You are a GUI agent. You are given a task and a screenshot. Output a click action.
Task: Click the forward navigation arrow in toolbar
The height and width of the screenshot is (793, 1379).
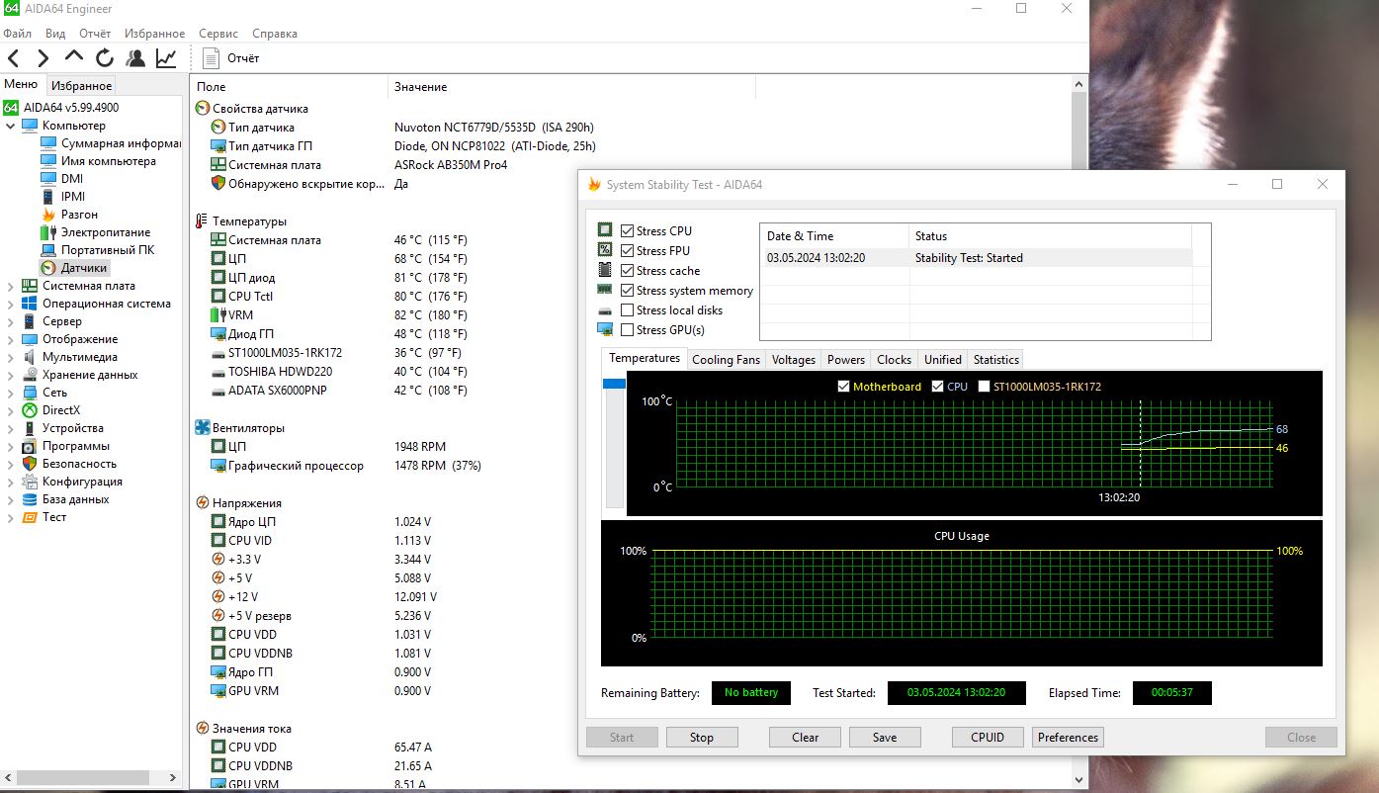(43, 58)
